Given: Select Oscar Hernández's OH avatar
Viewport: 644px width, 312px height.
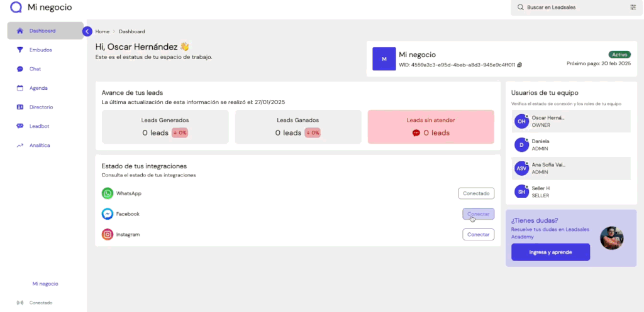Looking at the screenshot, I should click(521, 121).
